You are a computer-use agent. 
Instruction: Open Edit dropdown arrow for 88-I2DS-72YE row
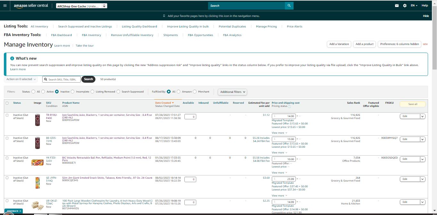pos(422,139)
